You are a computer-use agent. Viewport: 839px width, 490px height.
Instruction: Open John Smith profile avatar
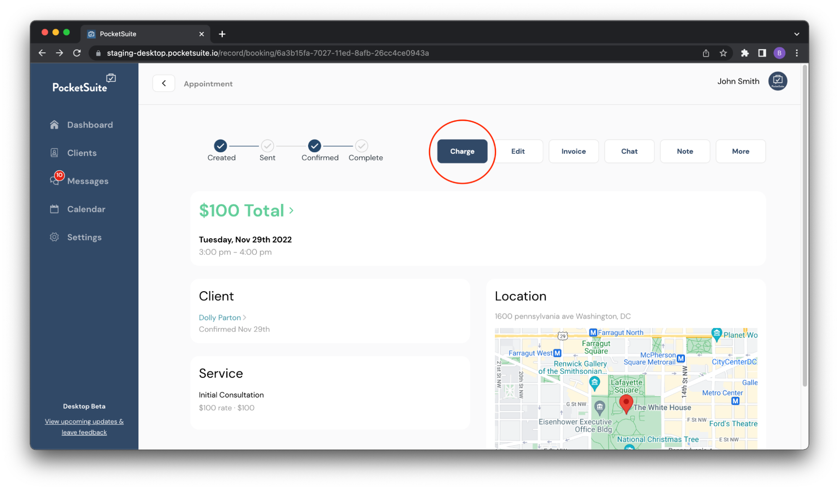777,81
